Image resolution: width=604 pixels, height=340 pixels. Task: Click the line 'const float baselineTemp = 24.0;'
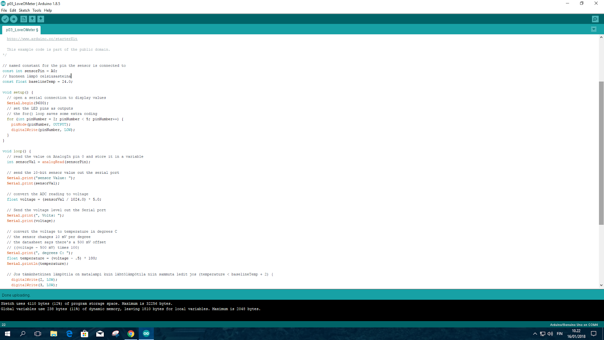click(x=37, y=82)
